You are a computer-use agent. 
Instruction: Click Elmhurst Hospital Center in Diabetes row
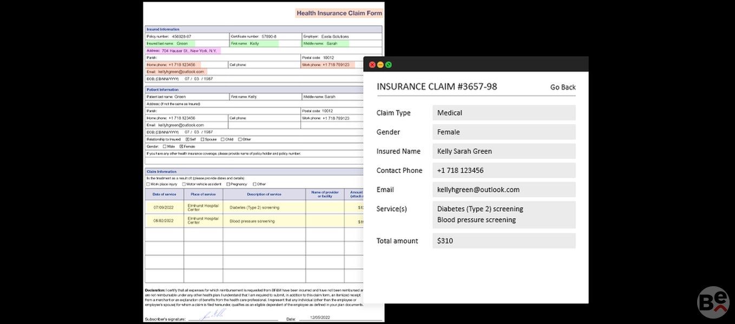pyautogui.click(x=203, y=207)
